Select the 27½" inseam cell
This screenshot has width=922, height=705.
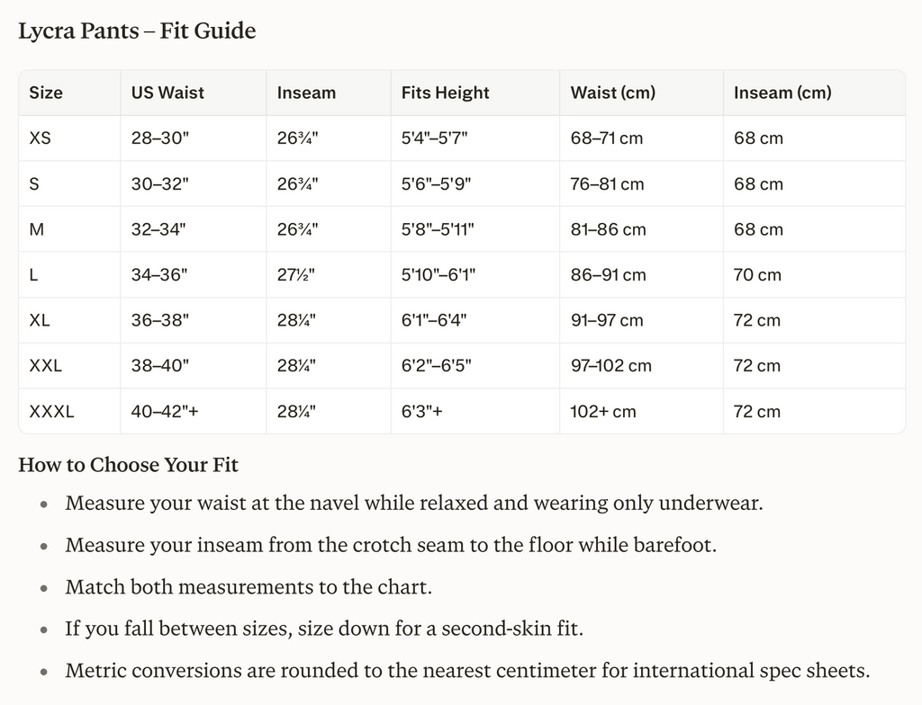pos(295,275)
